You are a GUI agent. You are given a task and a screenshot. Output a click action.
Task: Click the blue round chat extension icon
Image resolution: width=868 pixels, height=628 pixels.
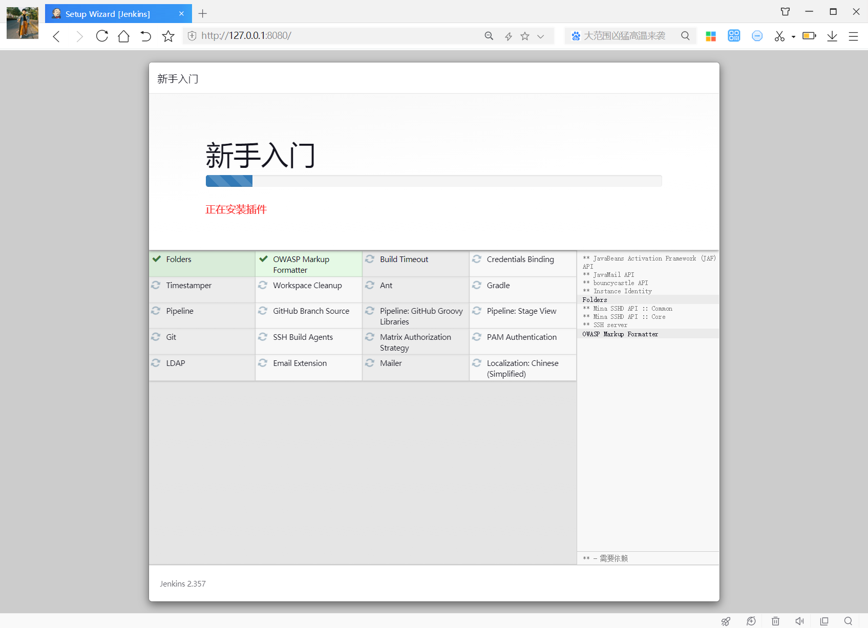(x=757, y=36)
